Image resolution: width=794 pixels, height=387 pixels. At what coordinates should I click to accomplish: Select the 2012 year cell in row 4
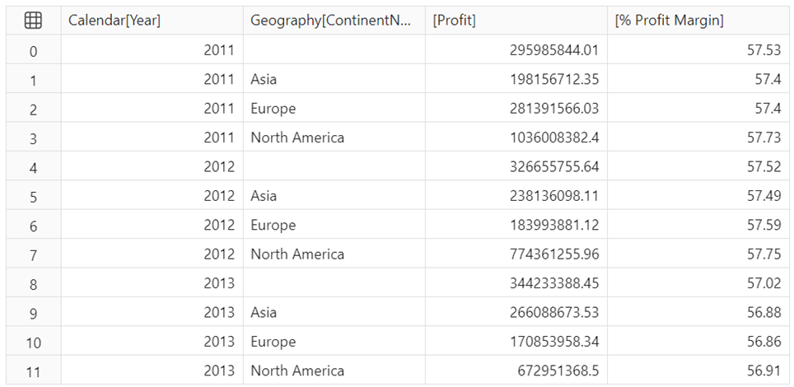[x=220, y=167]
